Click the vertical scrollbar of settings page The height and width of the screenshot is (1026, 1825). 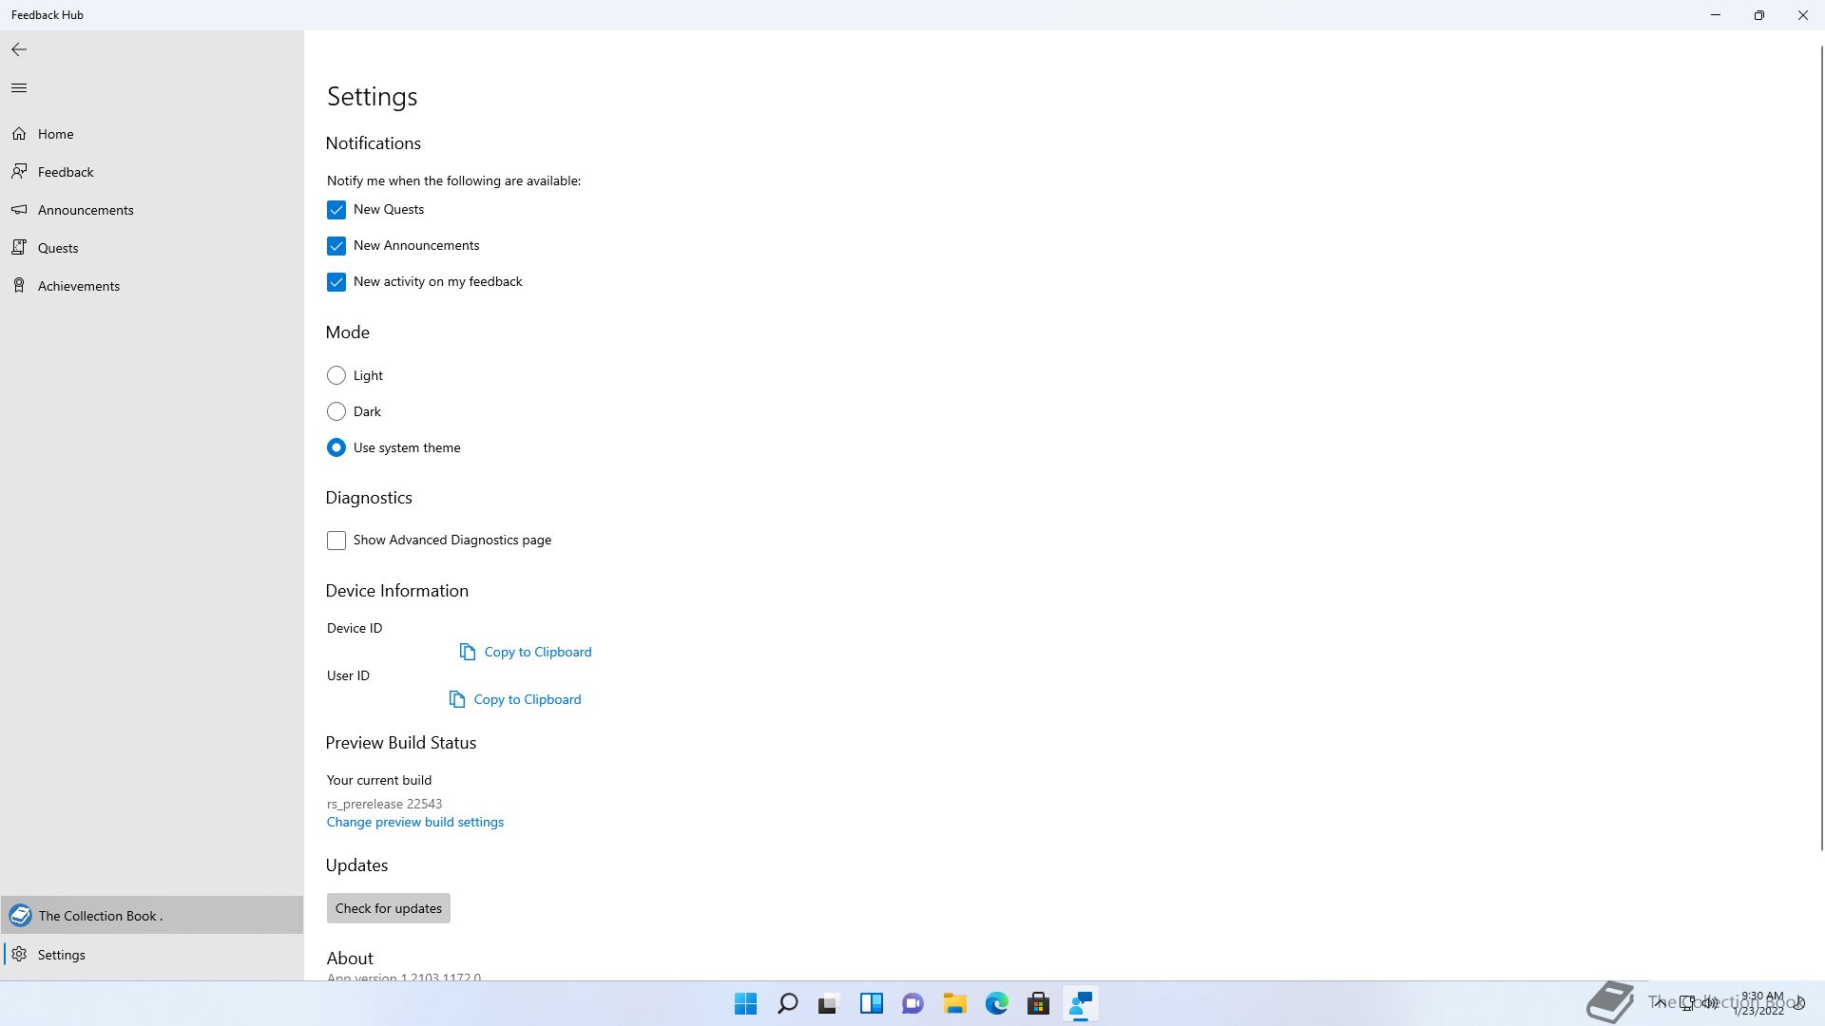(x=1820, y=446)
